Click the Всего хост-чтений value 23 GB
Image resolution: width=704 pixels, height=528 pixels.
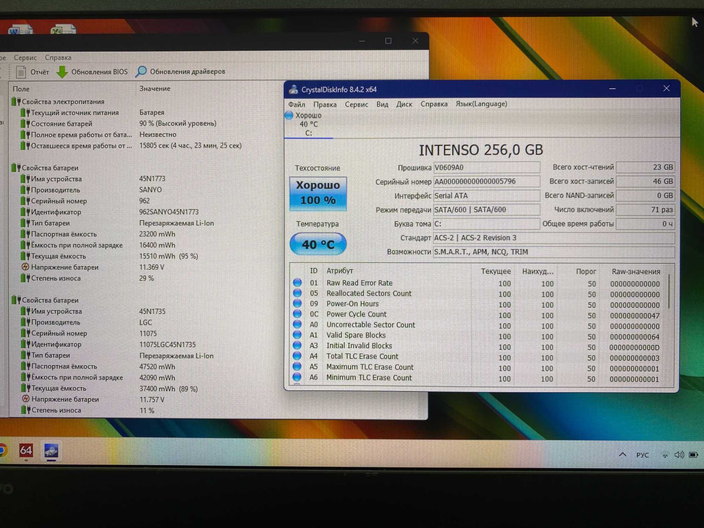click(x=646, y=167)
